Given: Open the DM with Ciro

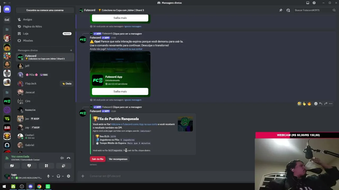Looking at the screenshot, I should point(45,101).
